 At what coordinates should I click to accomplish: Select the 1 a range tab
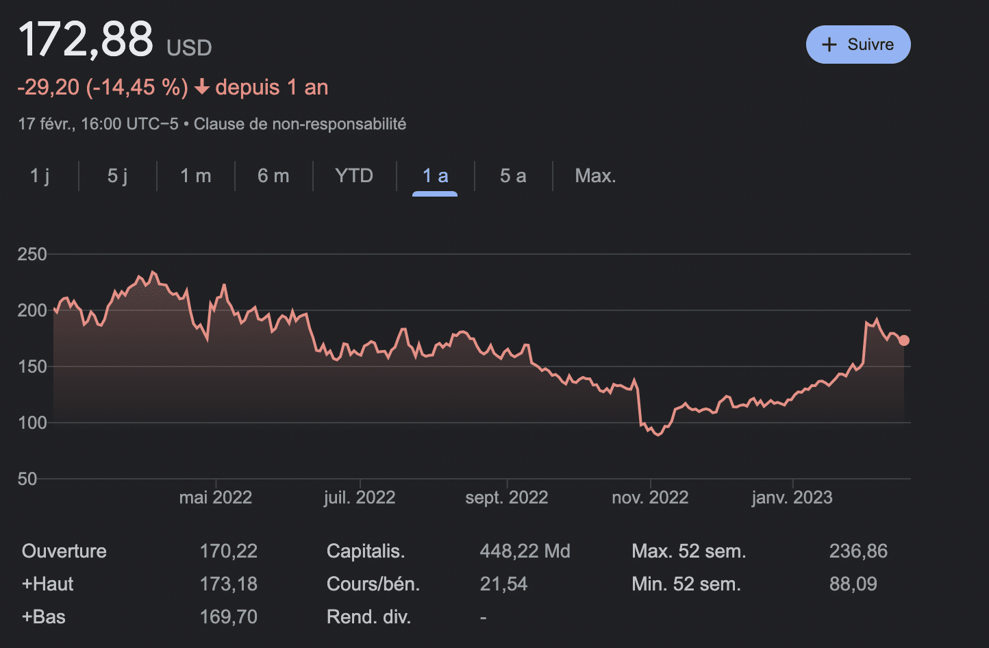coord(435,176)
